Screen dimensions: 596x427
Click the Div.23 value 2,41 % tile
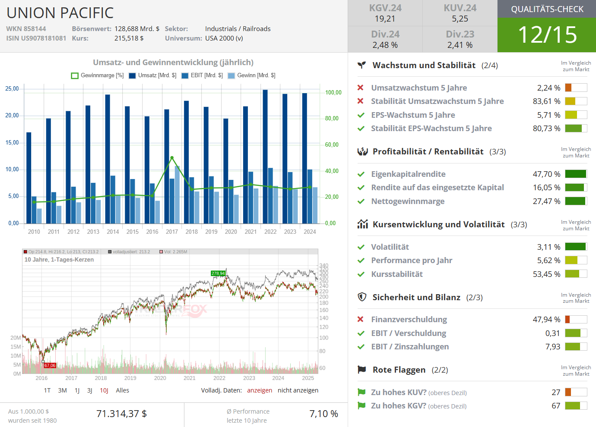[460, 39]
